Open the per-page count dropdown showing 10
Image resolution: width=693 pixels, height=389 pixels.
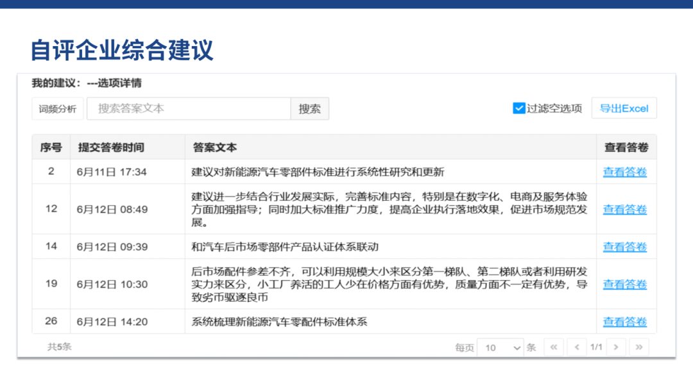coord(501,348)
